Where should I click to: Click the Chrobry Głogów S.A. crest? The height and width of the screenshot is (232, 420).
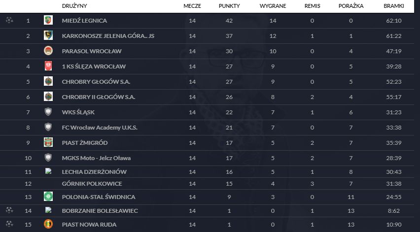[x=48, y=81]
